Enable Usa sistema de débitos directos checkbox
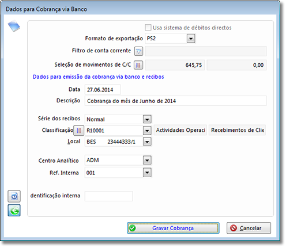Screen dimensions: 286x248 (x=148, y=28)
